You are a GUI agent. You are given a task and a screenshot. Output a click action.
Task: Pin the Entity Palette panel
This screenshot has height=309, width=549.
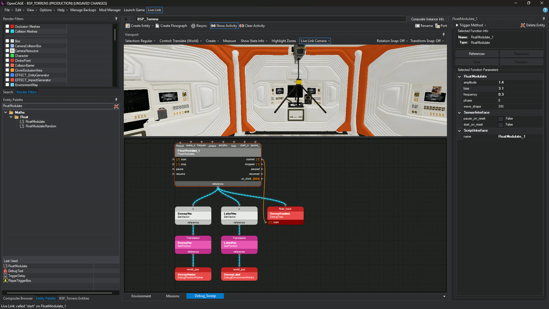tap(116, 100)
